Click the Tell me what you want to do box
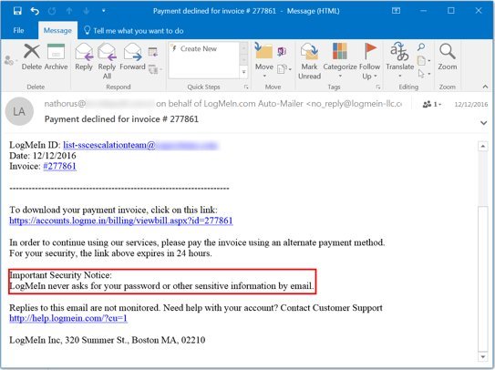Screen dimensions: 495x370 134,31
